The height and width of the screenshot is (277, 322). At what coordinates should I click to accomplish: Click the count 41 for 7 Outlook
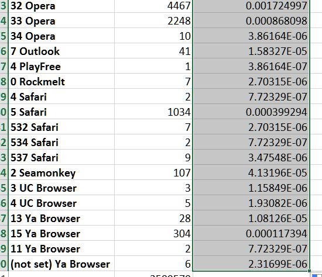pos(153,51)
